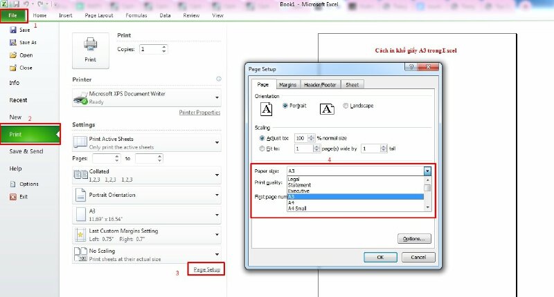Expand the A3 paper size setting dropdown
The width and height of the screenshot is (554, 297).
coord(217,215)
